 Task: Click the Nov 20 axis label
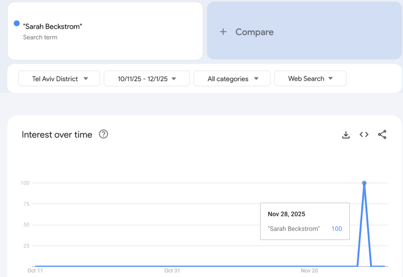(309, 271)
